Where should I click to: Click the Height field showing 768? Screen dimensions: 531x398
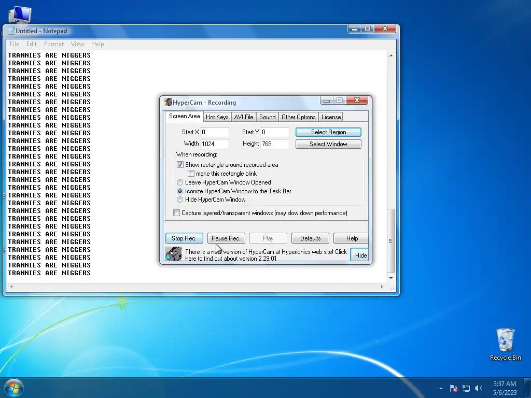[275, 144]
